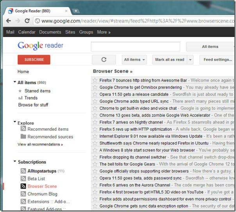Star 'Google officially stops supporting older browsers'

click(x=95, y=171)
